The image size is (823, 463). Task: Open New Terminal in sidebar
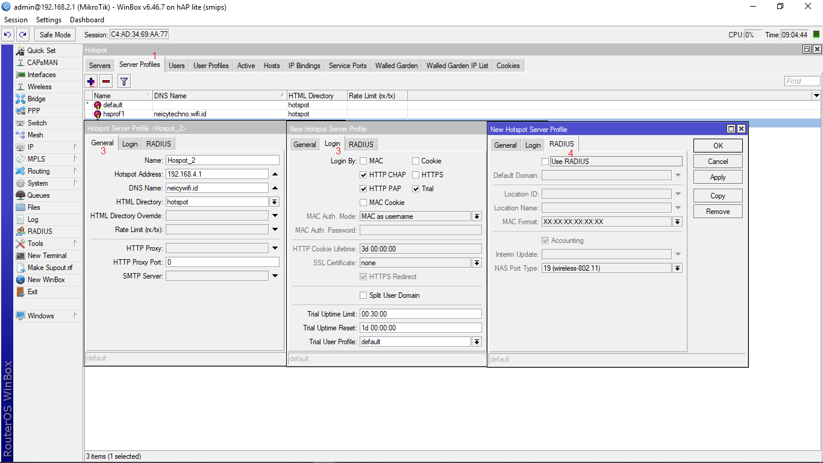[48, 256]
